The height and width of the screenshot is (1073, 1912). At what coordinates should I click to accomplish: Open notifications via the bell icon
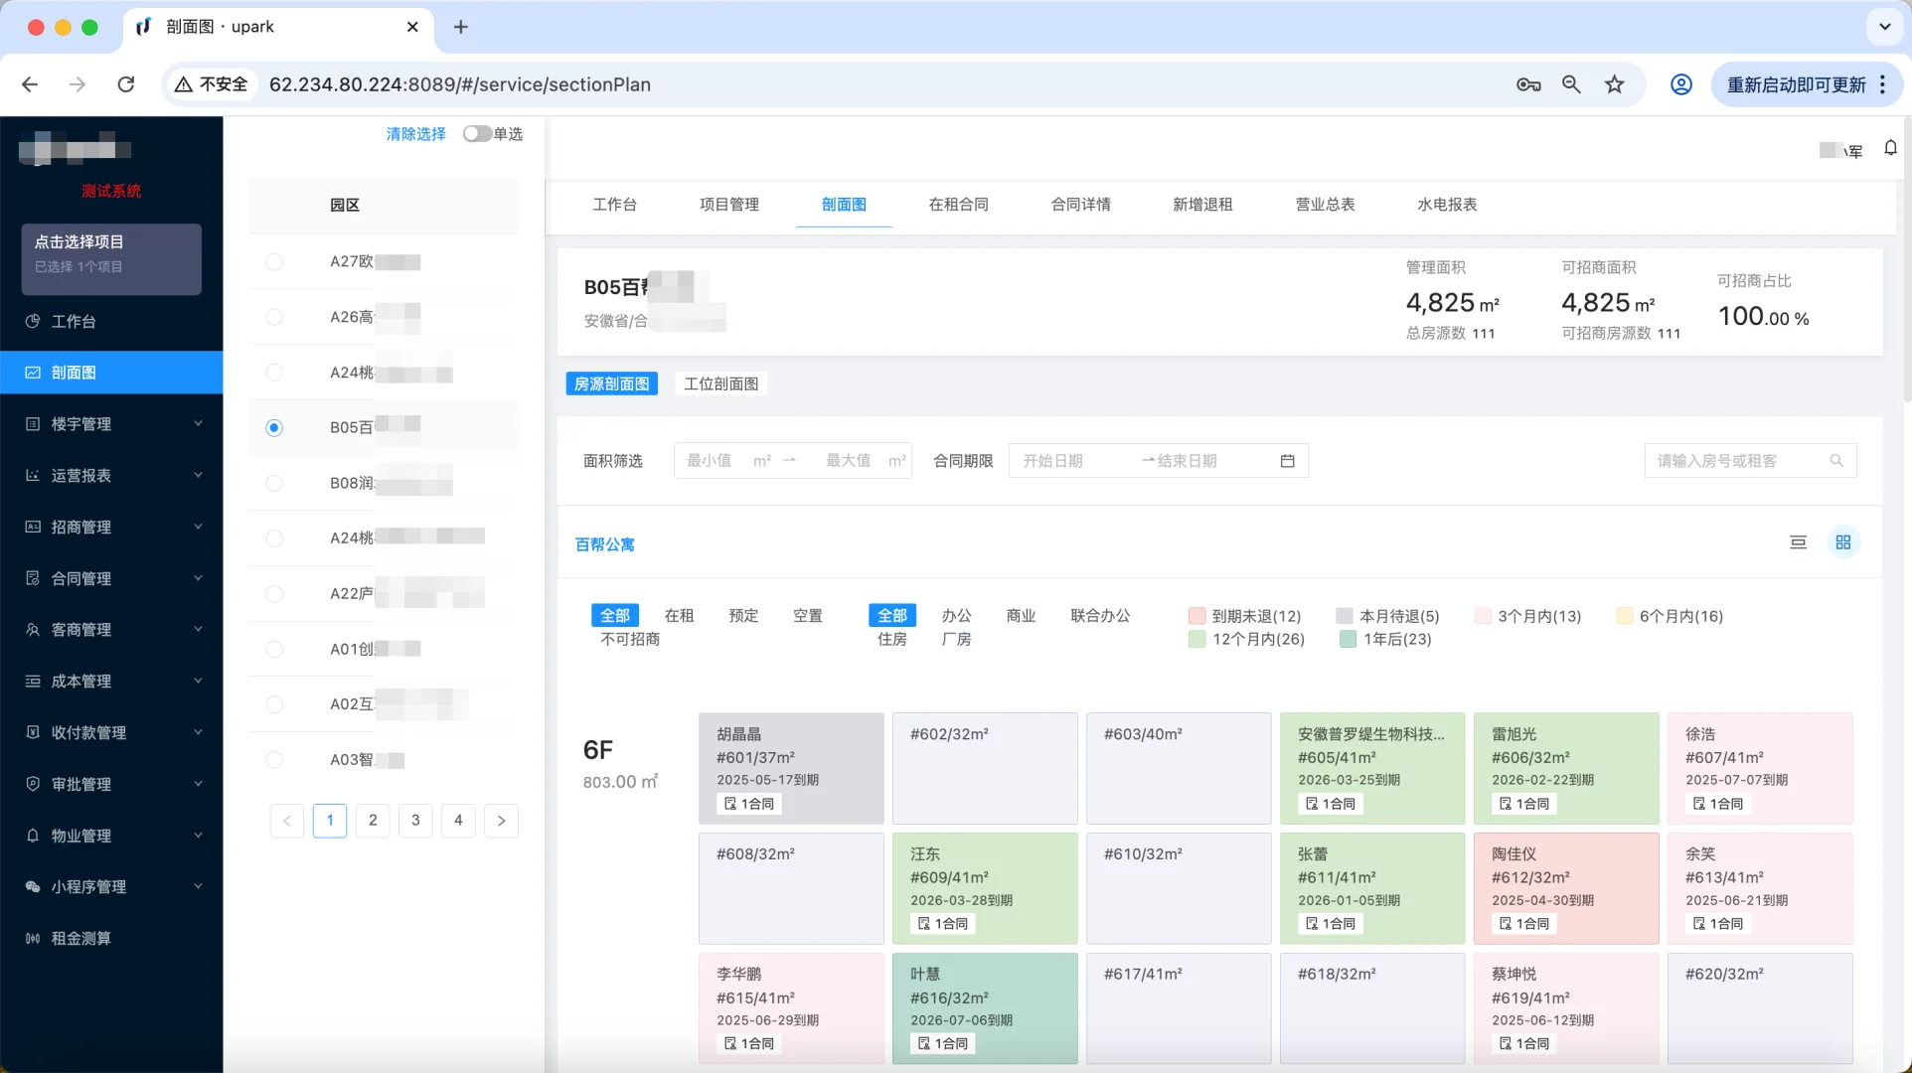tap(1891, 149)
